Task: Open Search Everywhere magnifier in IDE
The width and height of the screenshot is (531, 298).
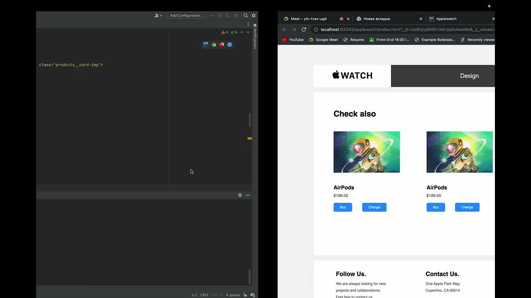Action: click(246, 15)
